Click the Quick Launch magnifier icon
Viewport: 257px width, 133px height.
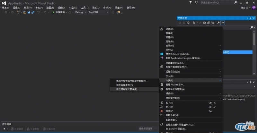[235, 3]
